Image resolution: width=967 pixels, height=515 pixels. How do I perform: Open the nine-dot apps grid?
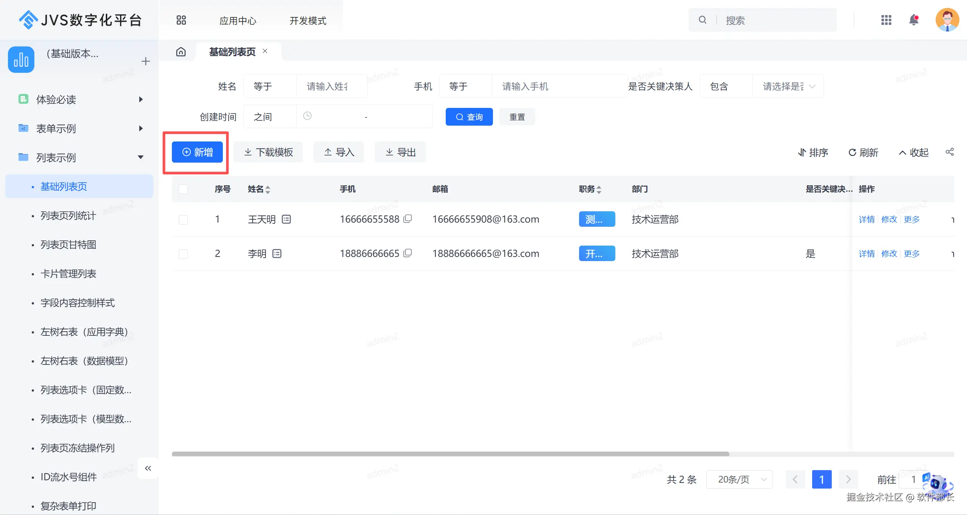tap(886, 20)
